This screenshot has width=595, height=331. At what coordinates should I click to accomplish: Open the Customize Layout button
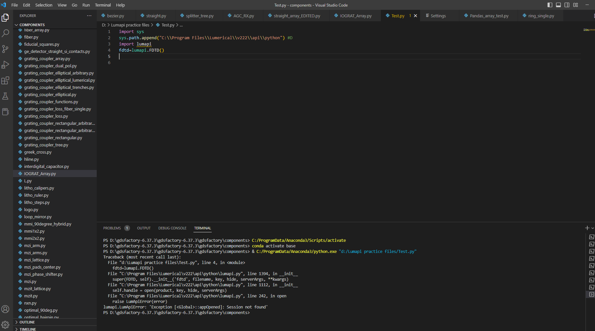tap(576, 5)
